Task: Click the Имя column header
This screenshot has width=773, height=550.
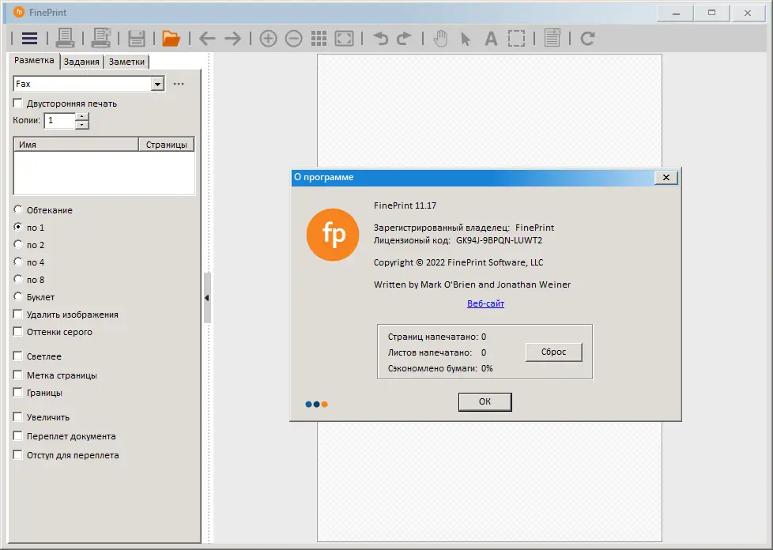Action: (76, 145)
